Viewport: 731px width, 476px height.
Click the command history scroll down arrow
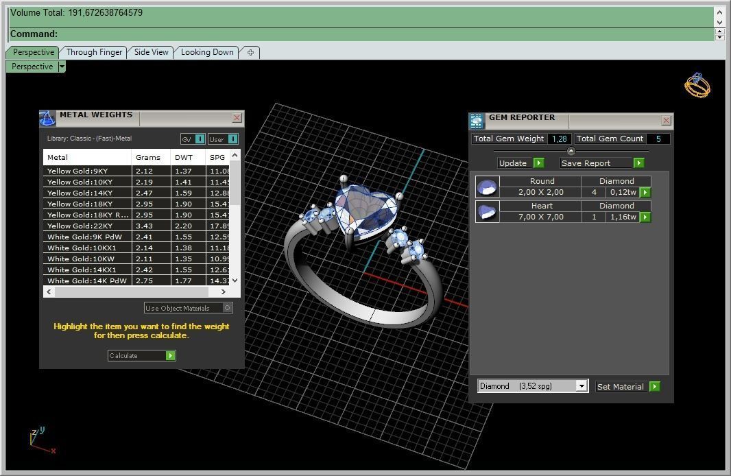point(720,22)
